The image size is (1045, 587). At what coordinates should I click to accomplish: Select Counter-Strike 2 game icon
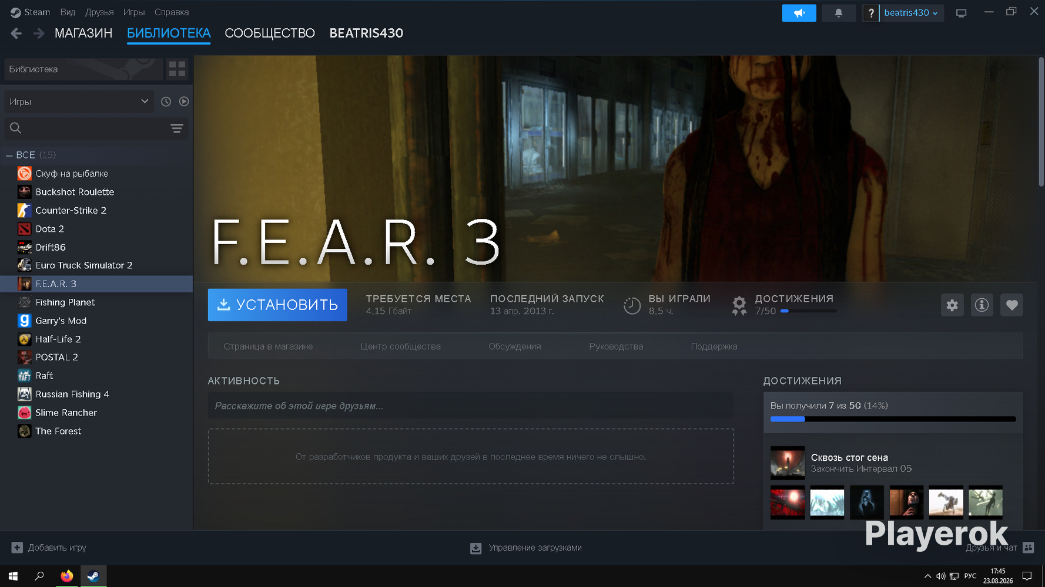pyautogui.click(x=24, y=210)
